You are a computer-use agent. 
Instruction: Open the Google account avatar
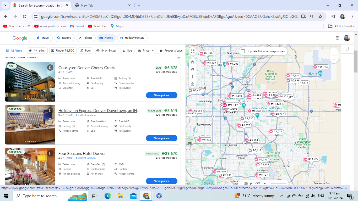tap(347, 38)
